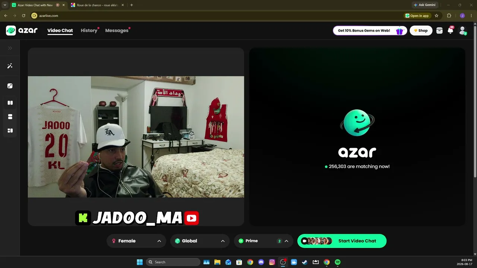Open the Messages tab
The height and width of the screenshot is (268, 477).
pos(117,31)
